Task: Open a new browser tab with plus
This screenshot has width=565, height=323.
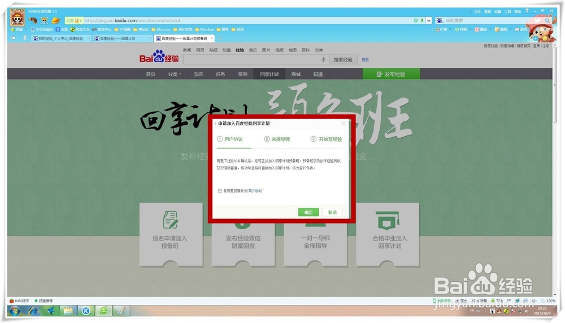Action: tap(220, 38)
